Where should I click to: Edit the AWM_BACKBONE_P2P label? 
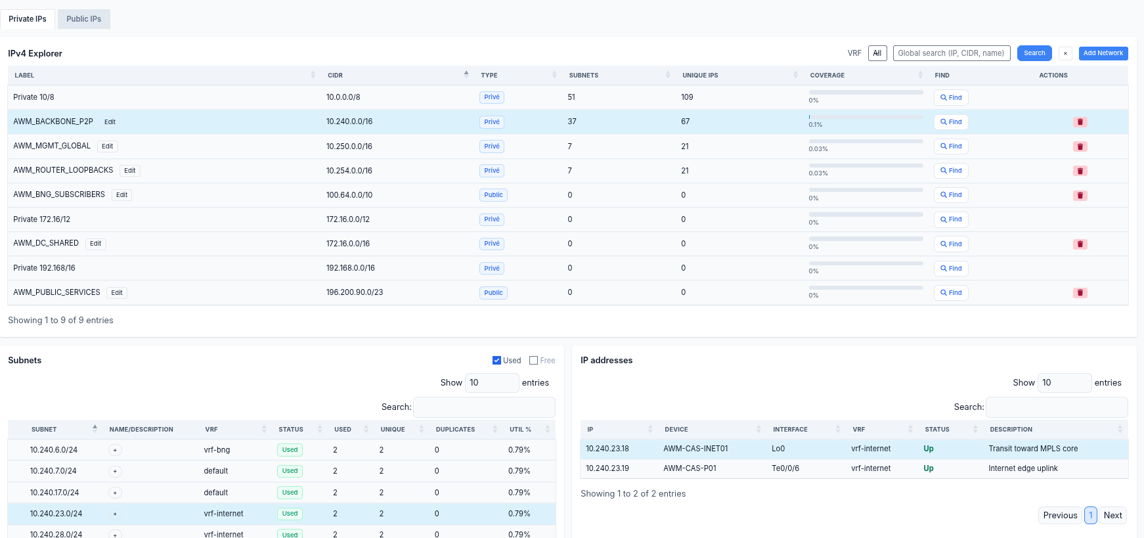coord(110,122)
